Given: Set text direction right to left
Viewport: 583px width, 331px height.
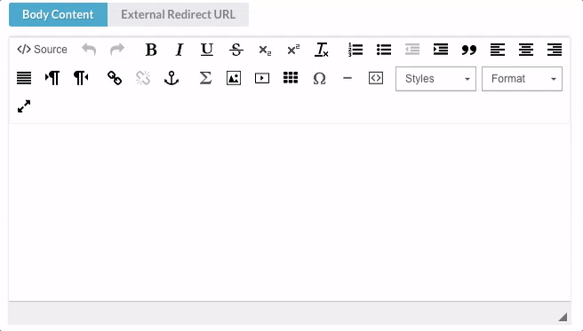Looking at the screenshot, I should [81, 78].
